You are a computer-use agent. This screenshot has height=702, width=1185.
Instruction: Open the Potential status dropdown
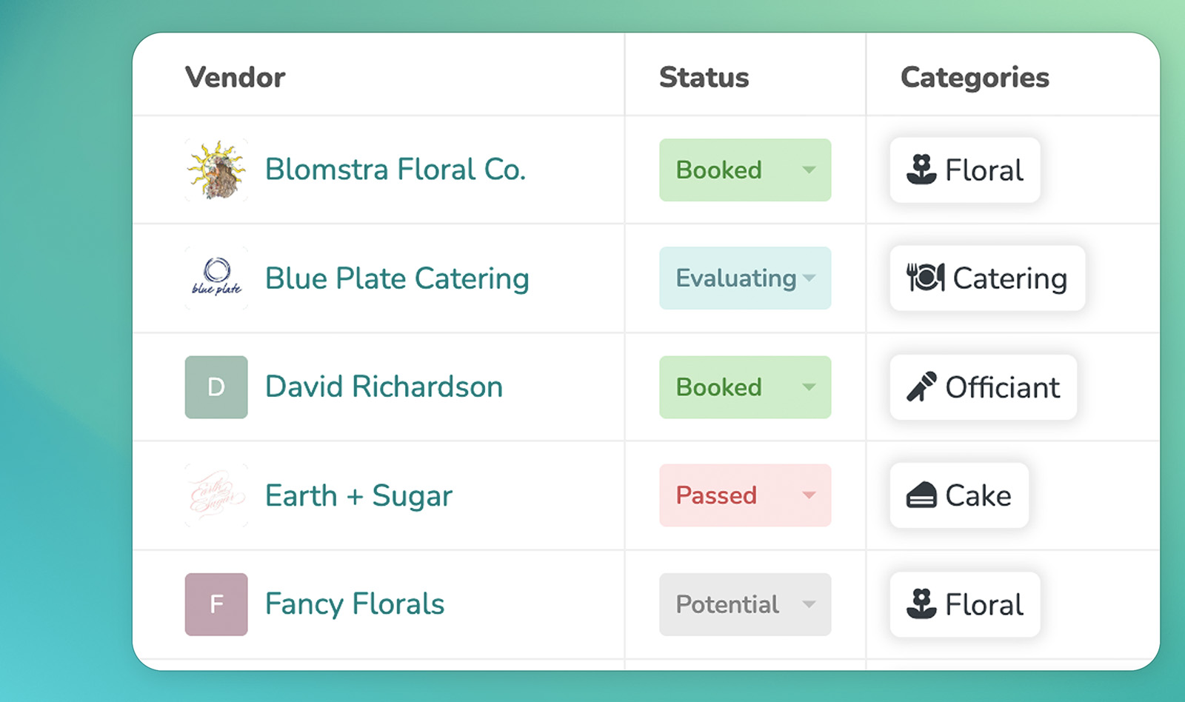tap(745, 604)
